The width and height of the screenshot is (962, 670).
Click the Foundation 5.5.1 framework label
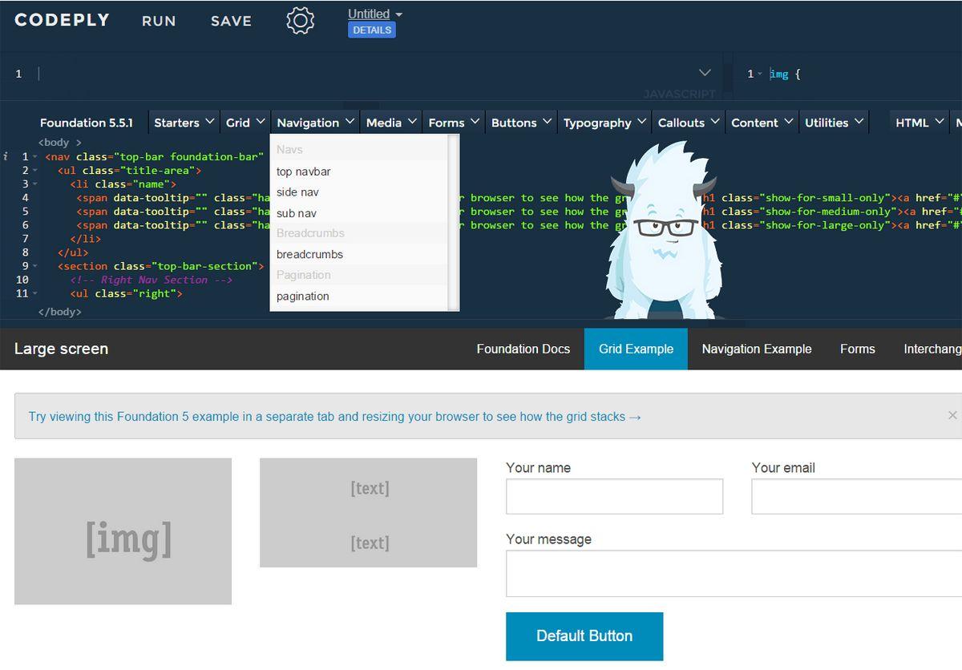click(87, 123)
